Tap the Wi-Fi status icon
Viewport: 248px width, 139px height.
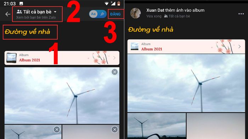(107, 4)
